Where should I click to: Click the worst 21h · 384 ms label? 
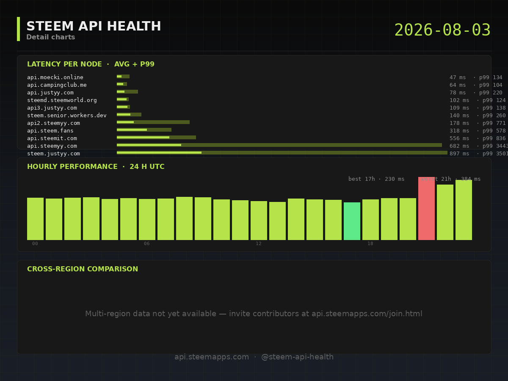(x=451, y=179)
